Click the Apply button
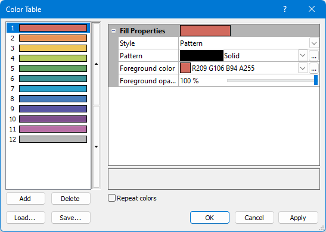This screenshot has width=326, height=232. tap(298, 218)
